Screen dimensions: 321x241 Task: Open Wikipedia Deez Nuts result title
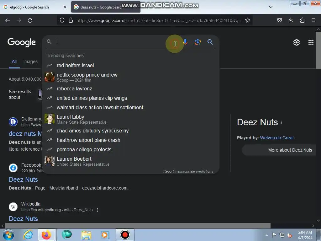(x=23, y=219)
